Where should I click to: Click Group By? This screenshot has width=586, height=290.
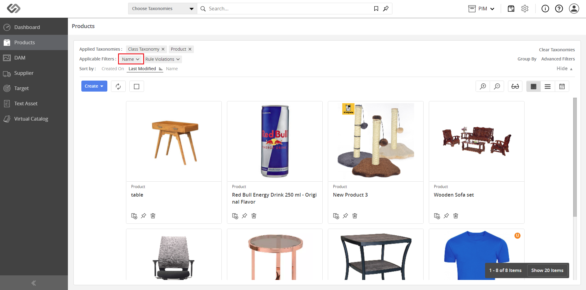pos(527,59)
